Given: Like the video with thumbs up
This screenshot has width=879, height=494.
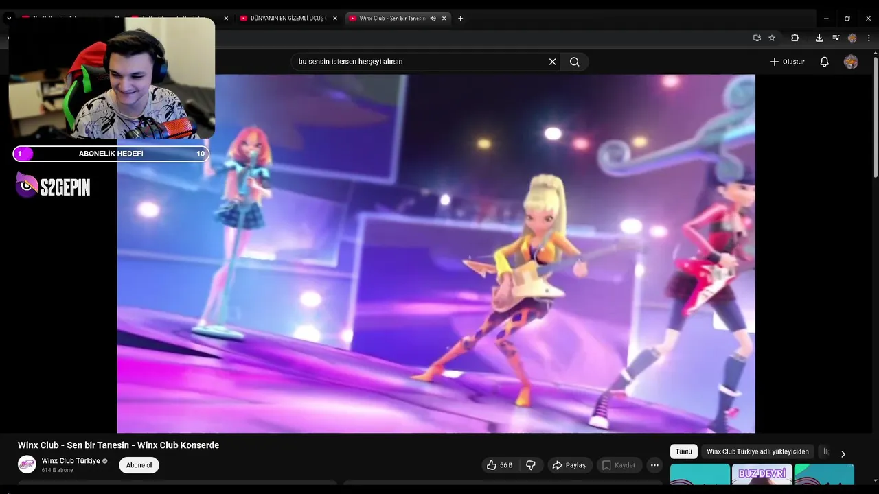Looking at the screenshot, I should pos(499,465).
